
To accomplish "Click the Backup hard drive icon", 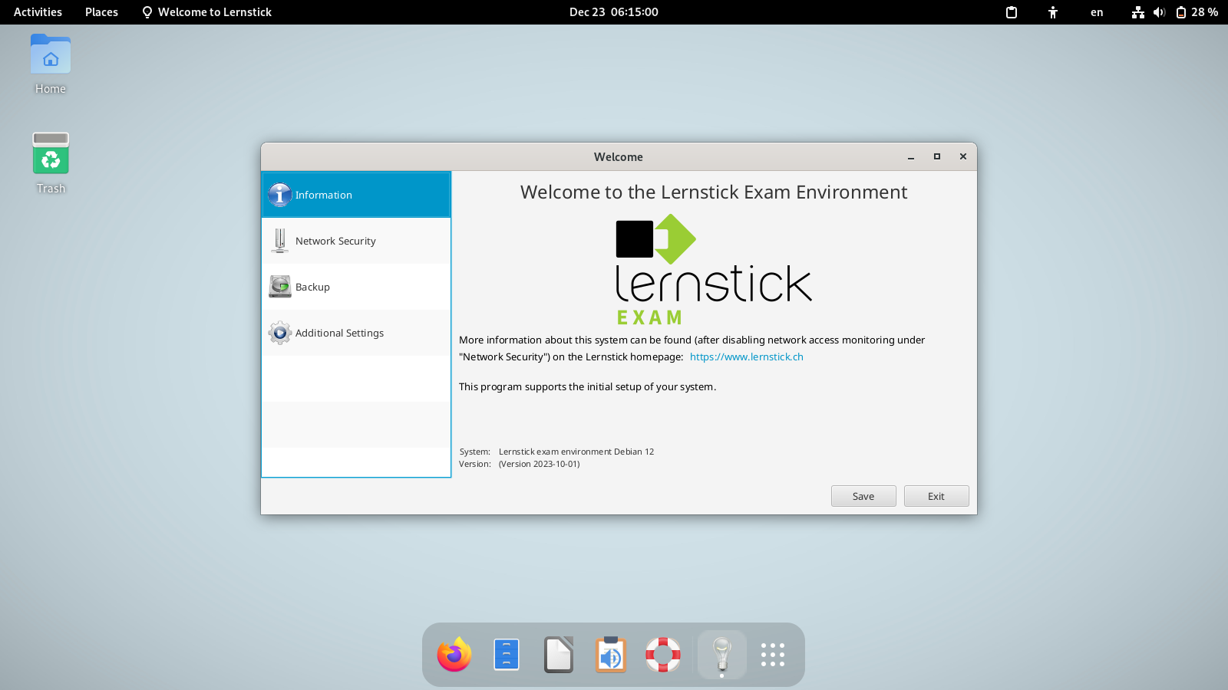I will (280, 287).
